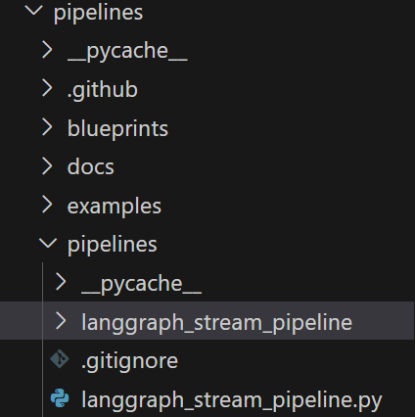Select the blueprints folder label
Screen dimensions: 415x417
coord(117,129)
